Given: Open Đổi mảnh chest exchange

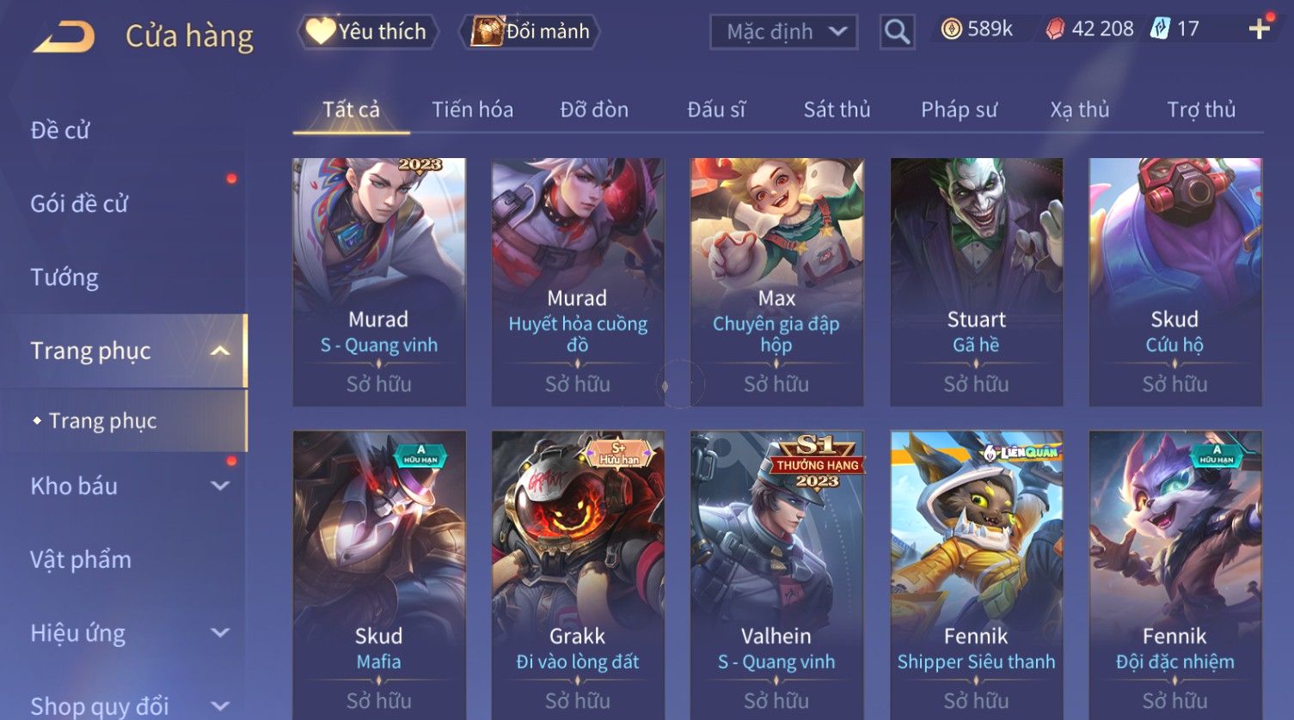Looking at the screenshot, I should pos(530,32).
